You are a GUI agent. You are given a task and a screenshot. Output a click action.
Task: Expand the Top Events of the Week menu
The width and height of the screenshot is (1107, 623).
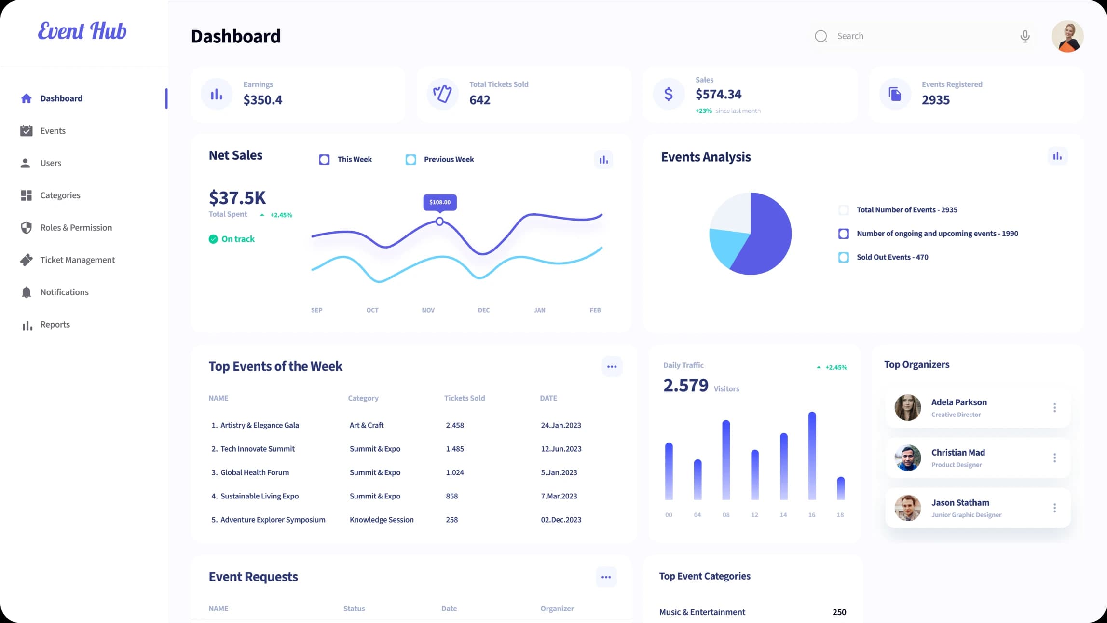point(611,367)
